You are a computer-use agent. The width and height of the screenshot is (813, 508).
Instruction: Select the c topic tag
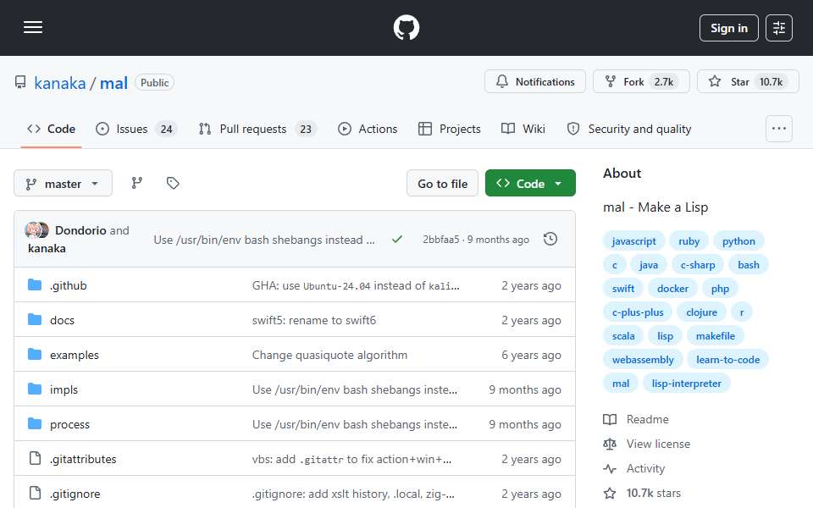coord(615,265)
